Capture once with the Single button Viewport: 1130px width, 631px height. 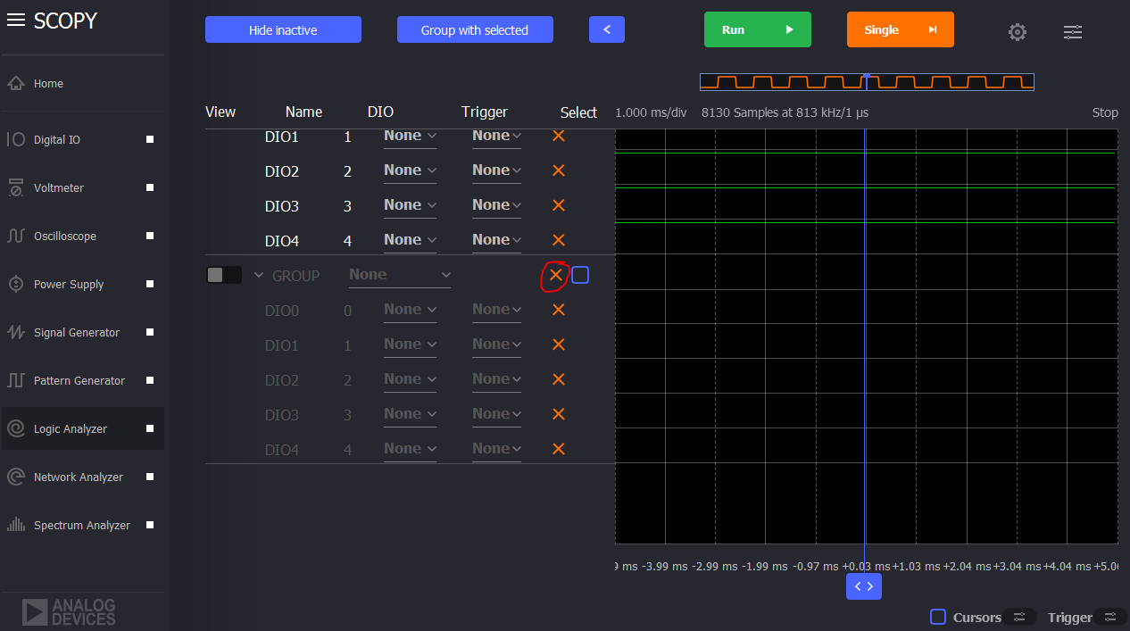coord(901,29)
